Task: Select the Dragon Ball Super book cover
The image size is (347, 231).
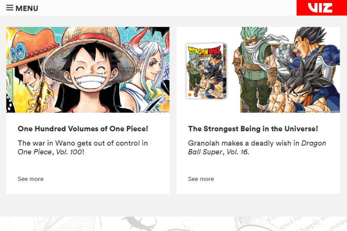Action: point(206,71)
